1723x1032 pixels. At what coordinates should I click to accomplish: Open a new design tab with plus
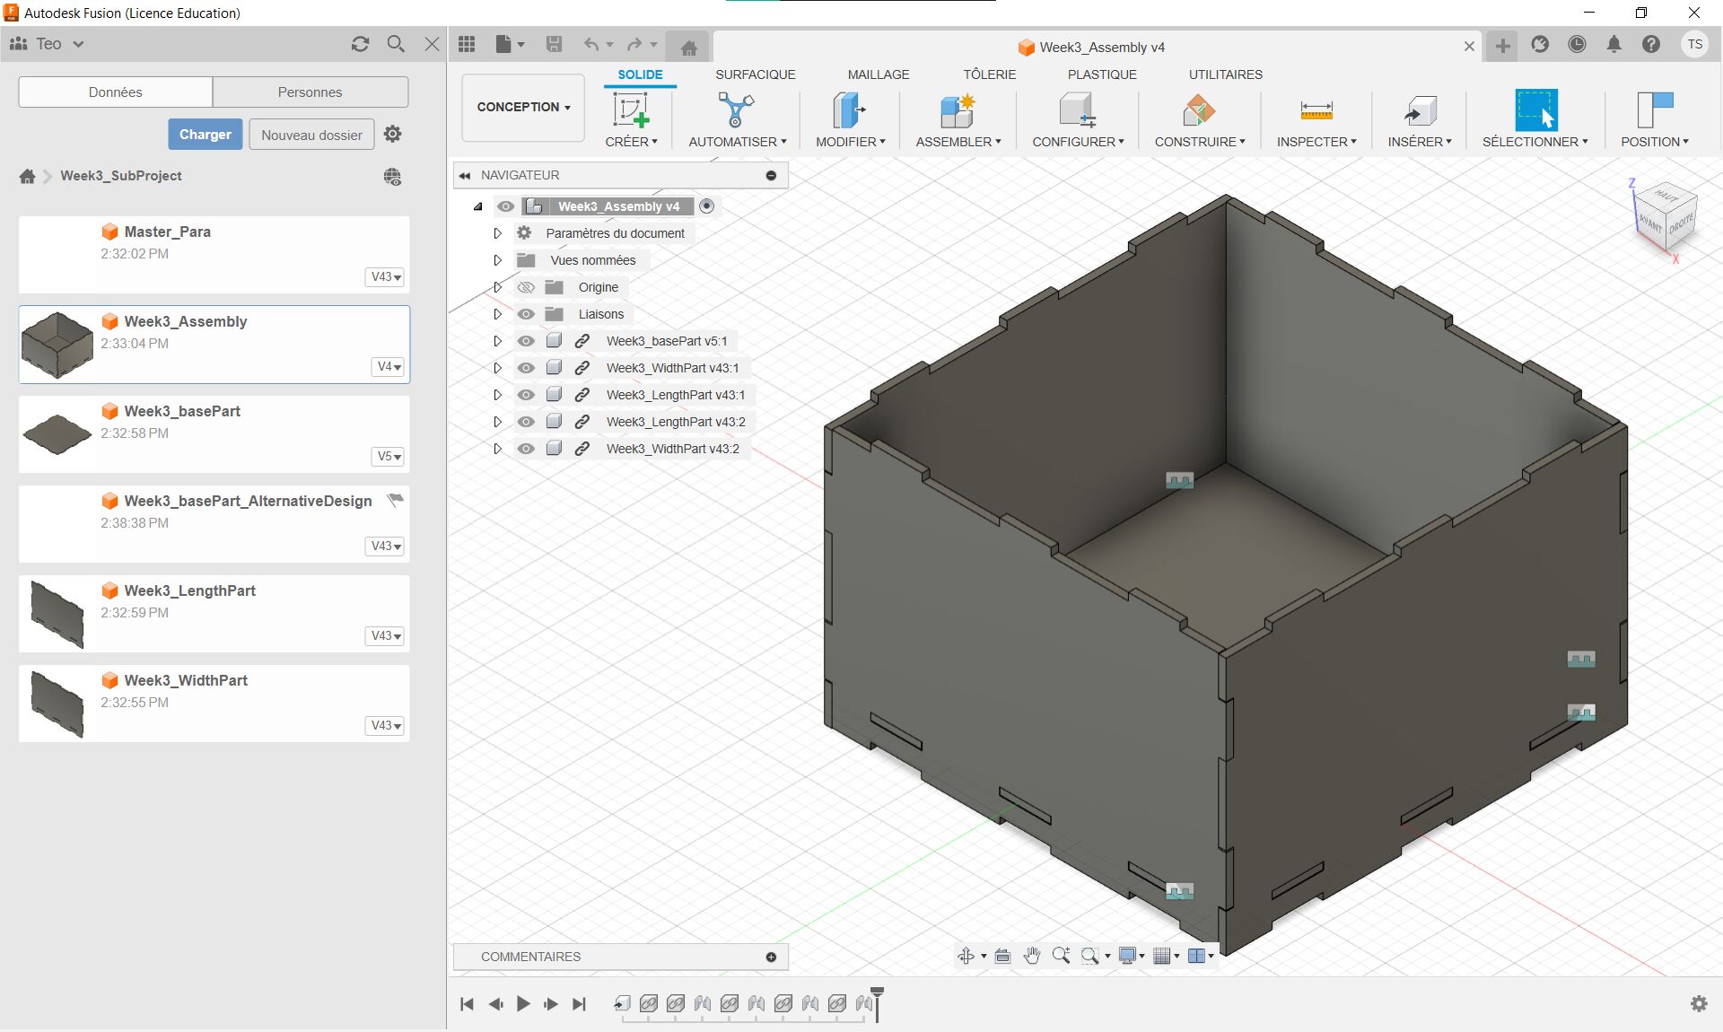click(x=1502, y=46)
